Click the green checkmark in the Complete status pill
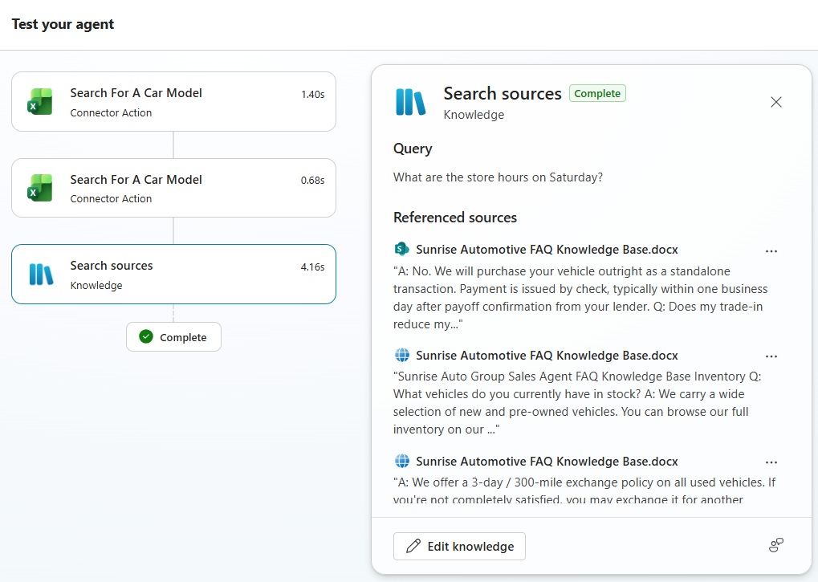 (x=145, y=337)
